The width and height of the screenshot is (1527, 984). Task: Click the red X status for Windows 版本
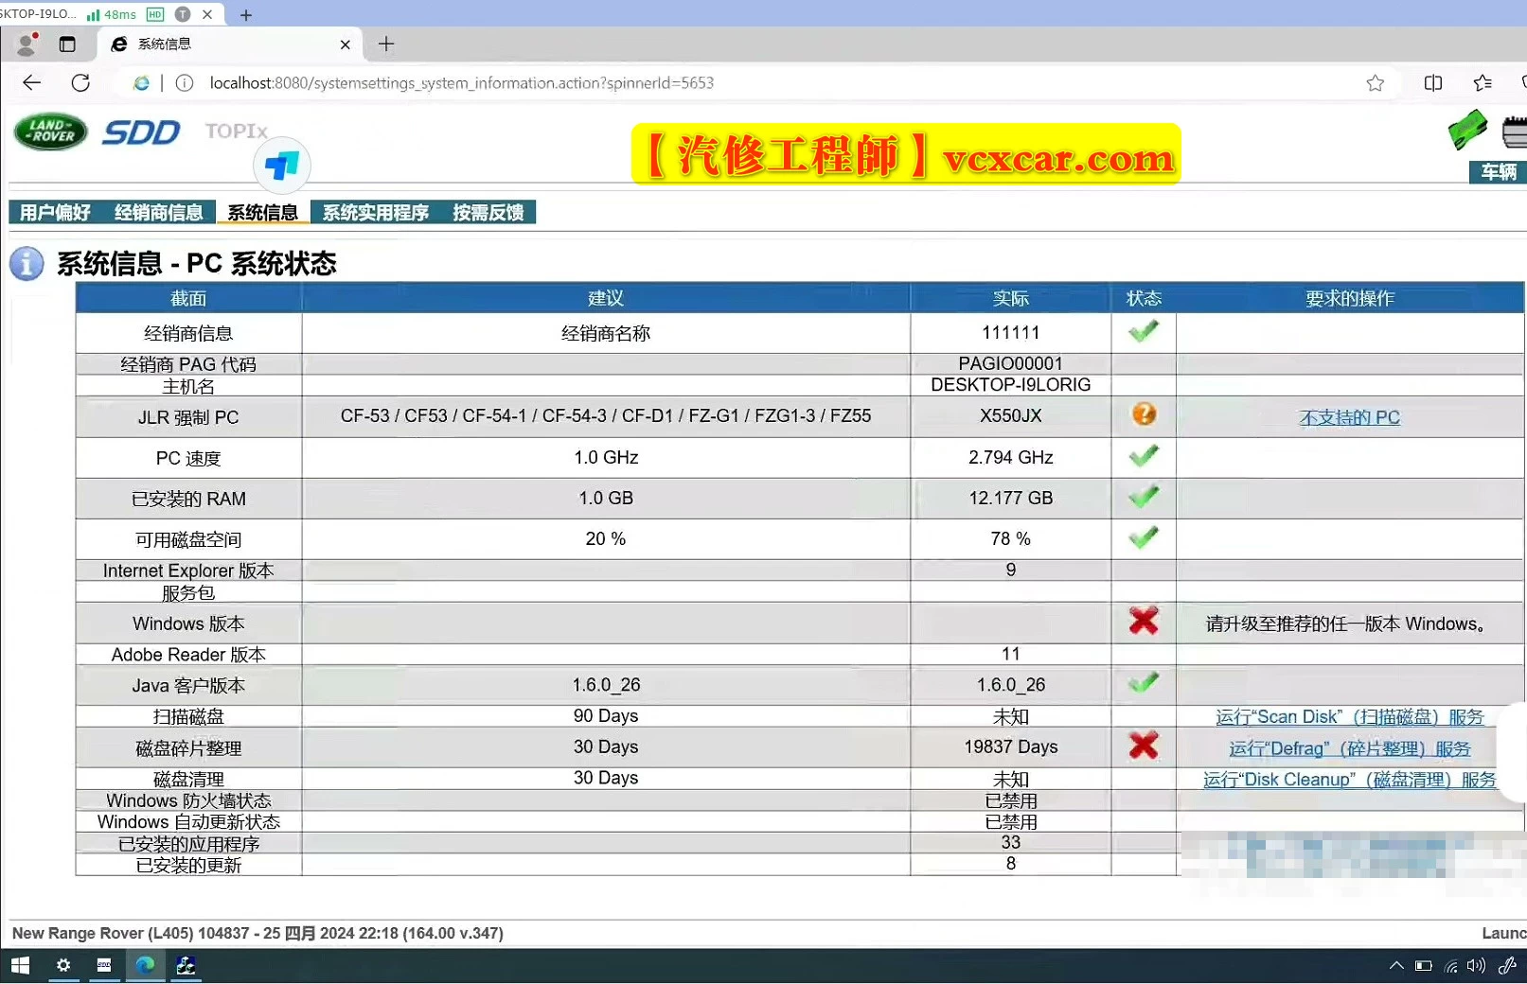[1144, 622]
